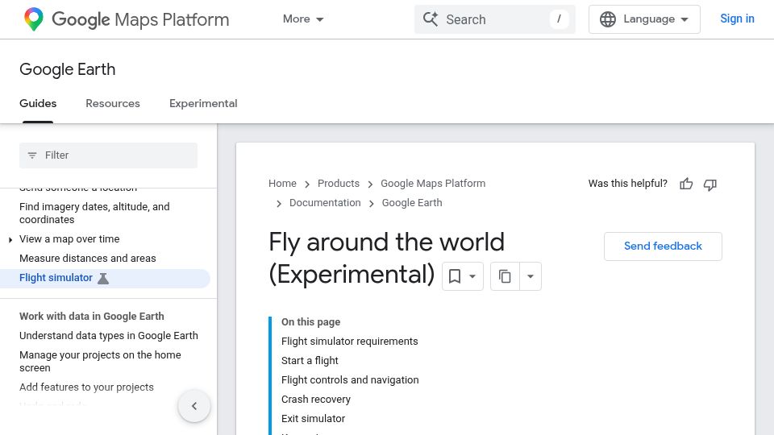This screenshot has width=774, height=435.
Task: Switch to the Guides tab
Action: 38,104
